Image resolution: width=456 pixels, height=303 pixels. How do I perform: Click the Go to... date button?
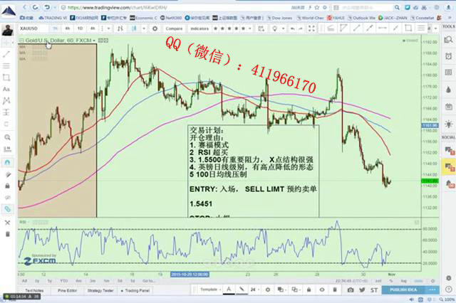pos(147,281)
